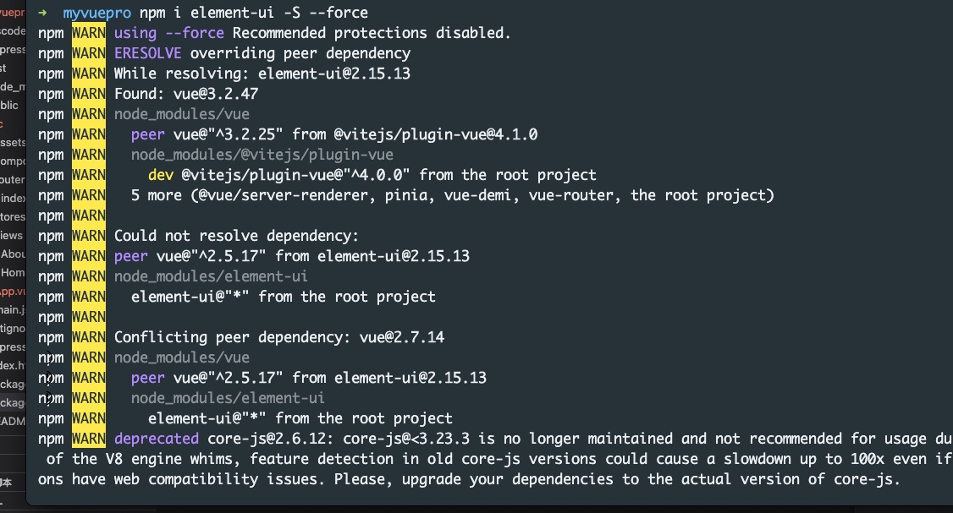The height and width of the screenshot is (513, 953).
Task: Open the main.js file in sidebar
Action: click(13, 309)
